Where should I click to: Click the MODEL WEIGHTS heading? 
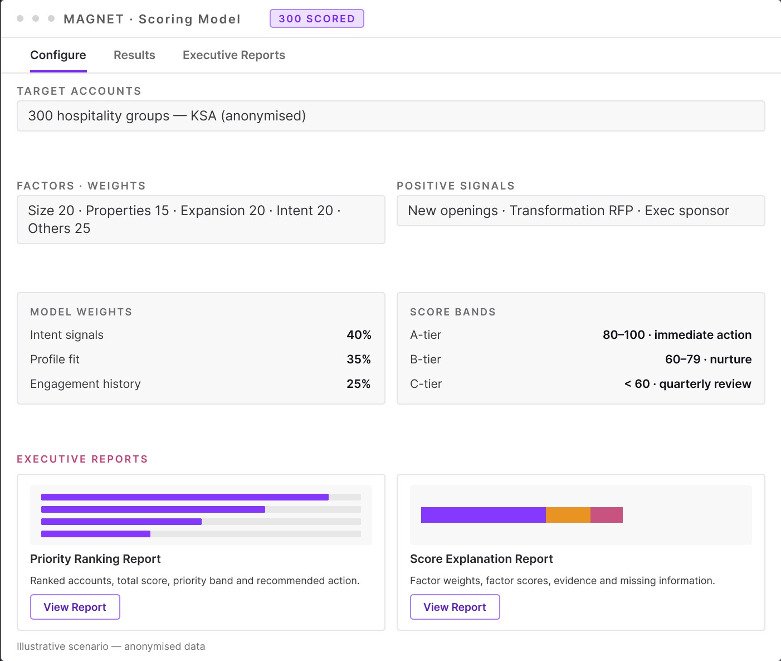pos(81,312)
